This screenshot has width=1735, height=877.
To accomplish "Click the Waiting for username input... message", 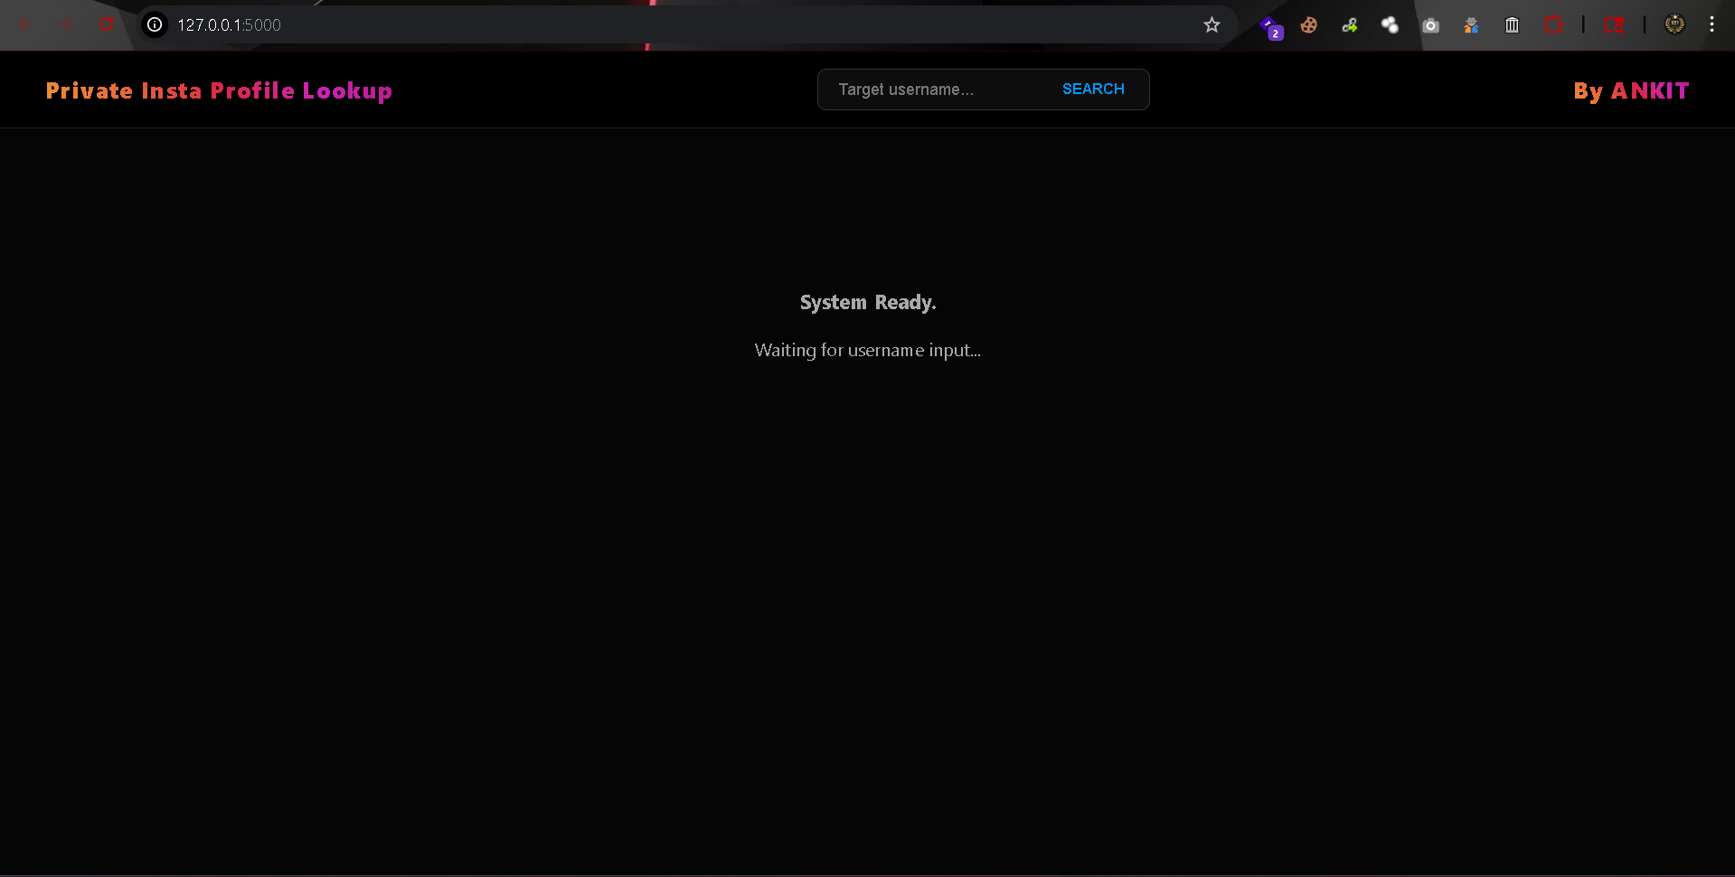I will click(868, 351).
